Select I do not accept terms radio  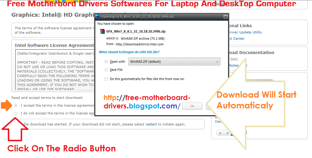(16, 113)
